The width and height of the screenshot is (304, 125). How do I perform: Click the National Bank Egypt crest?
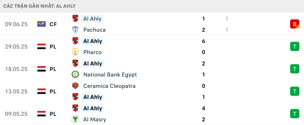pos(75,75)
